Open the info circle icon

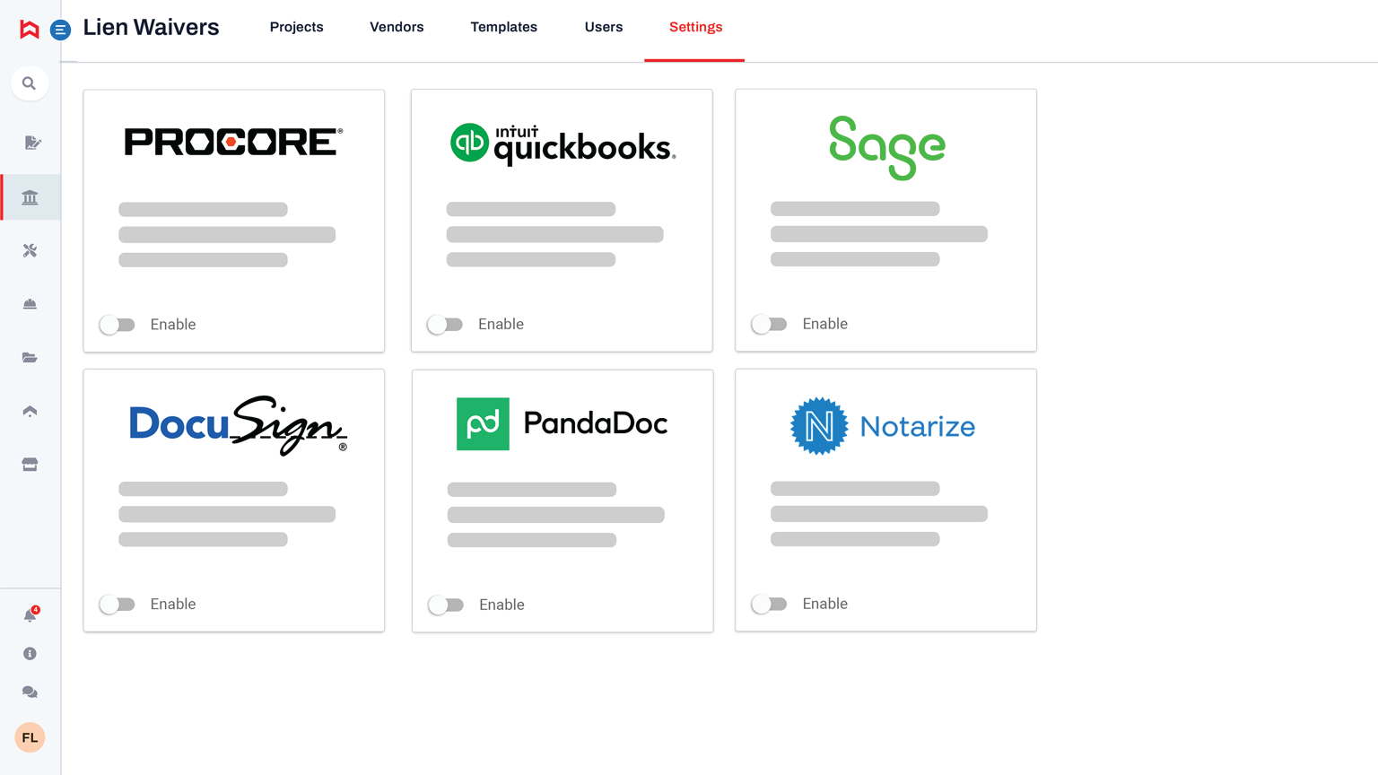pyautogui.click(x=30, y=654)
